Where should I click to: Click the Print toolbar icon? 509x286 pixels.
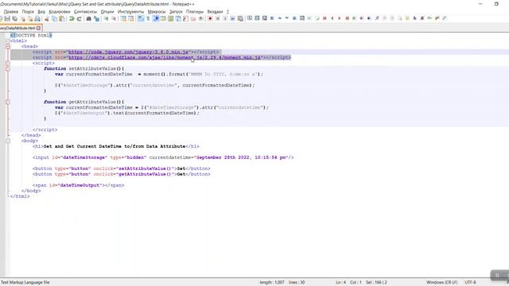coord(37,18)
